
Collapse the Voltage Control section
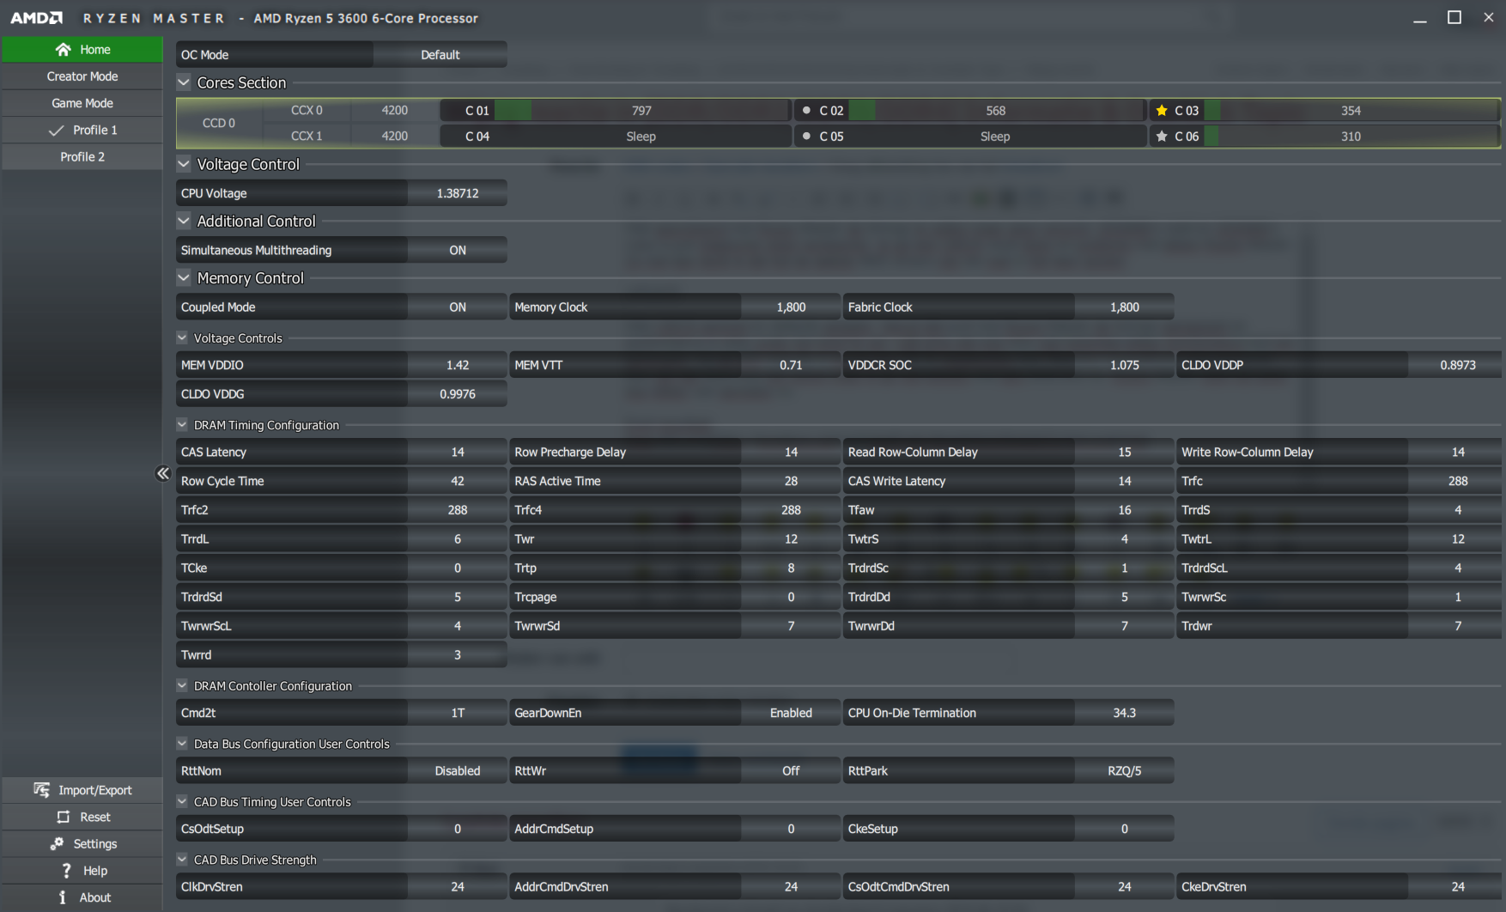tap(184, 164)
